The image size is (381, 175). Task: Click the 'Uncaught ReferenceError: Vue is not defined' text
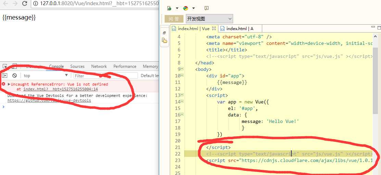pyautogui.click(x=60, y=84)
